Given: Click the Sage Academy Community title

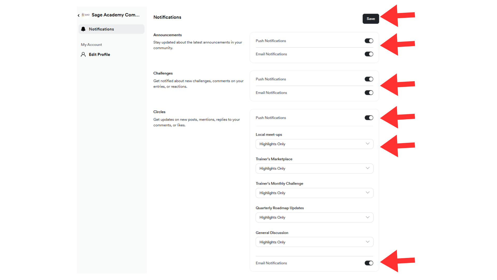Looking at the screenshot, I should (115, 15).
